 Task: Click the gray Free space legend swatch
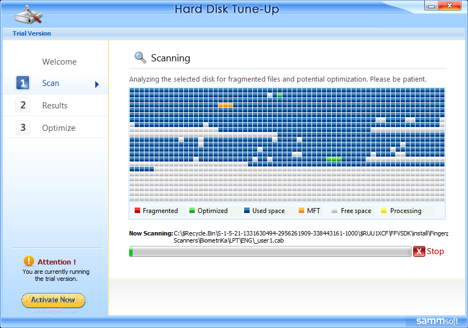(334, 211)
